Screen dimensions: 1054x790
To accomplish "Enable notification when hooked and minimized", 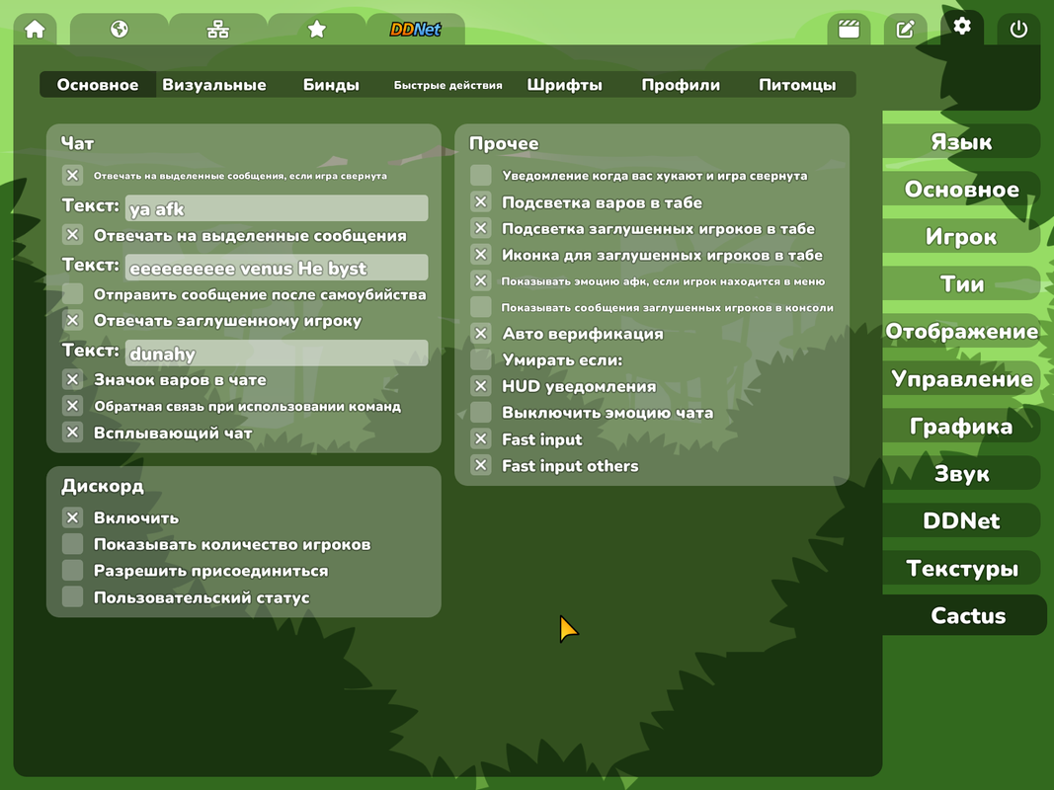I will 481,176.
